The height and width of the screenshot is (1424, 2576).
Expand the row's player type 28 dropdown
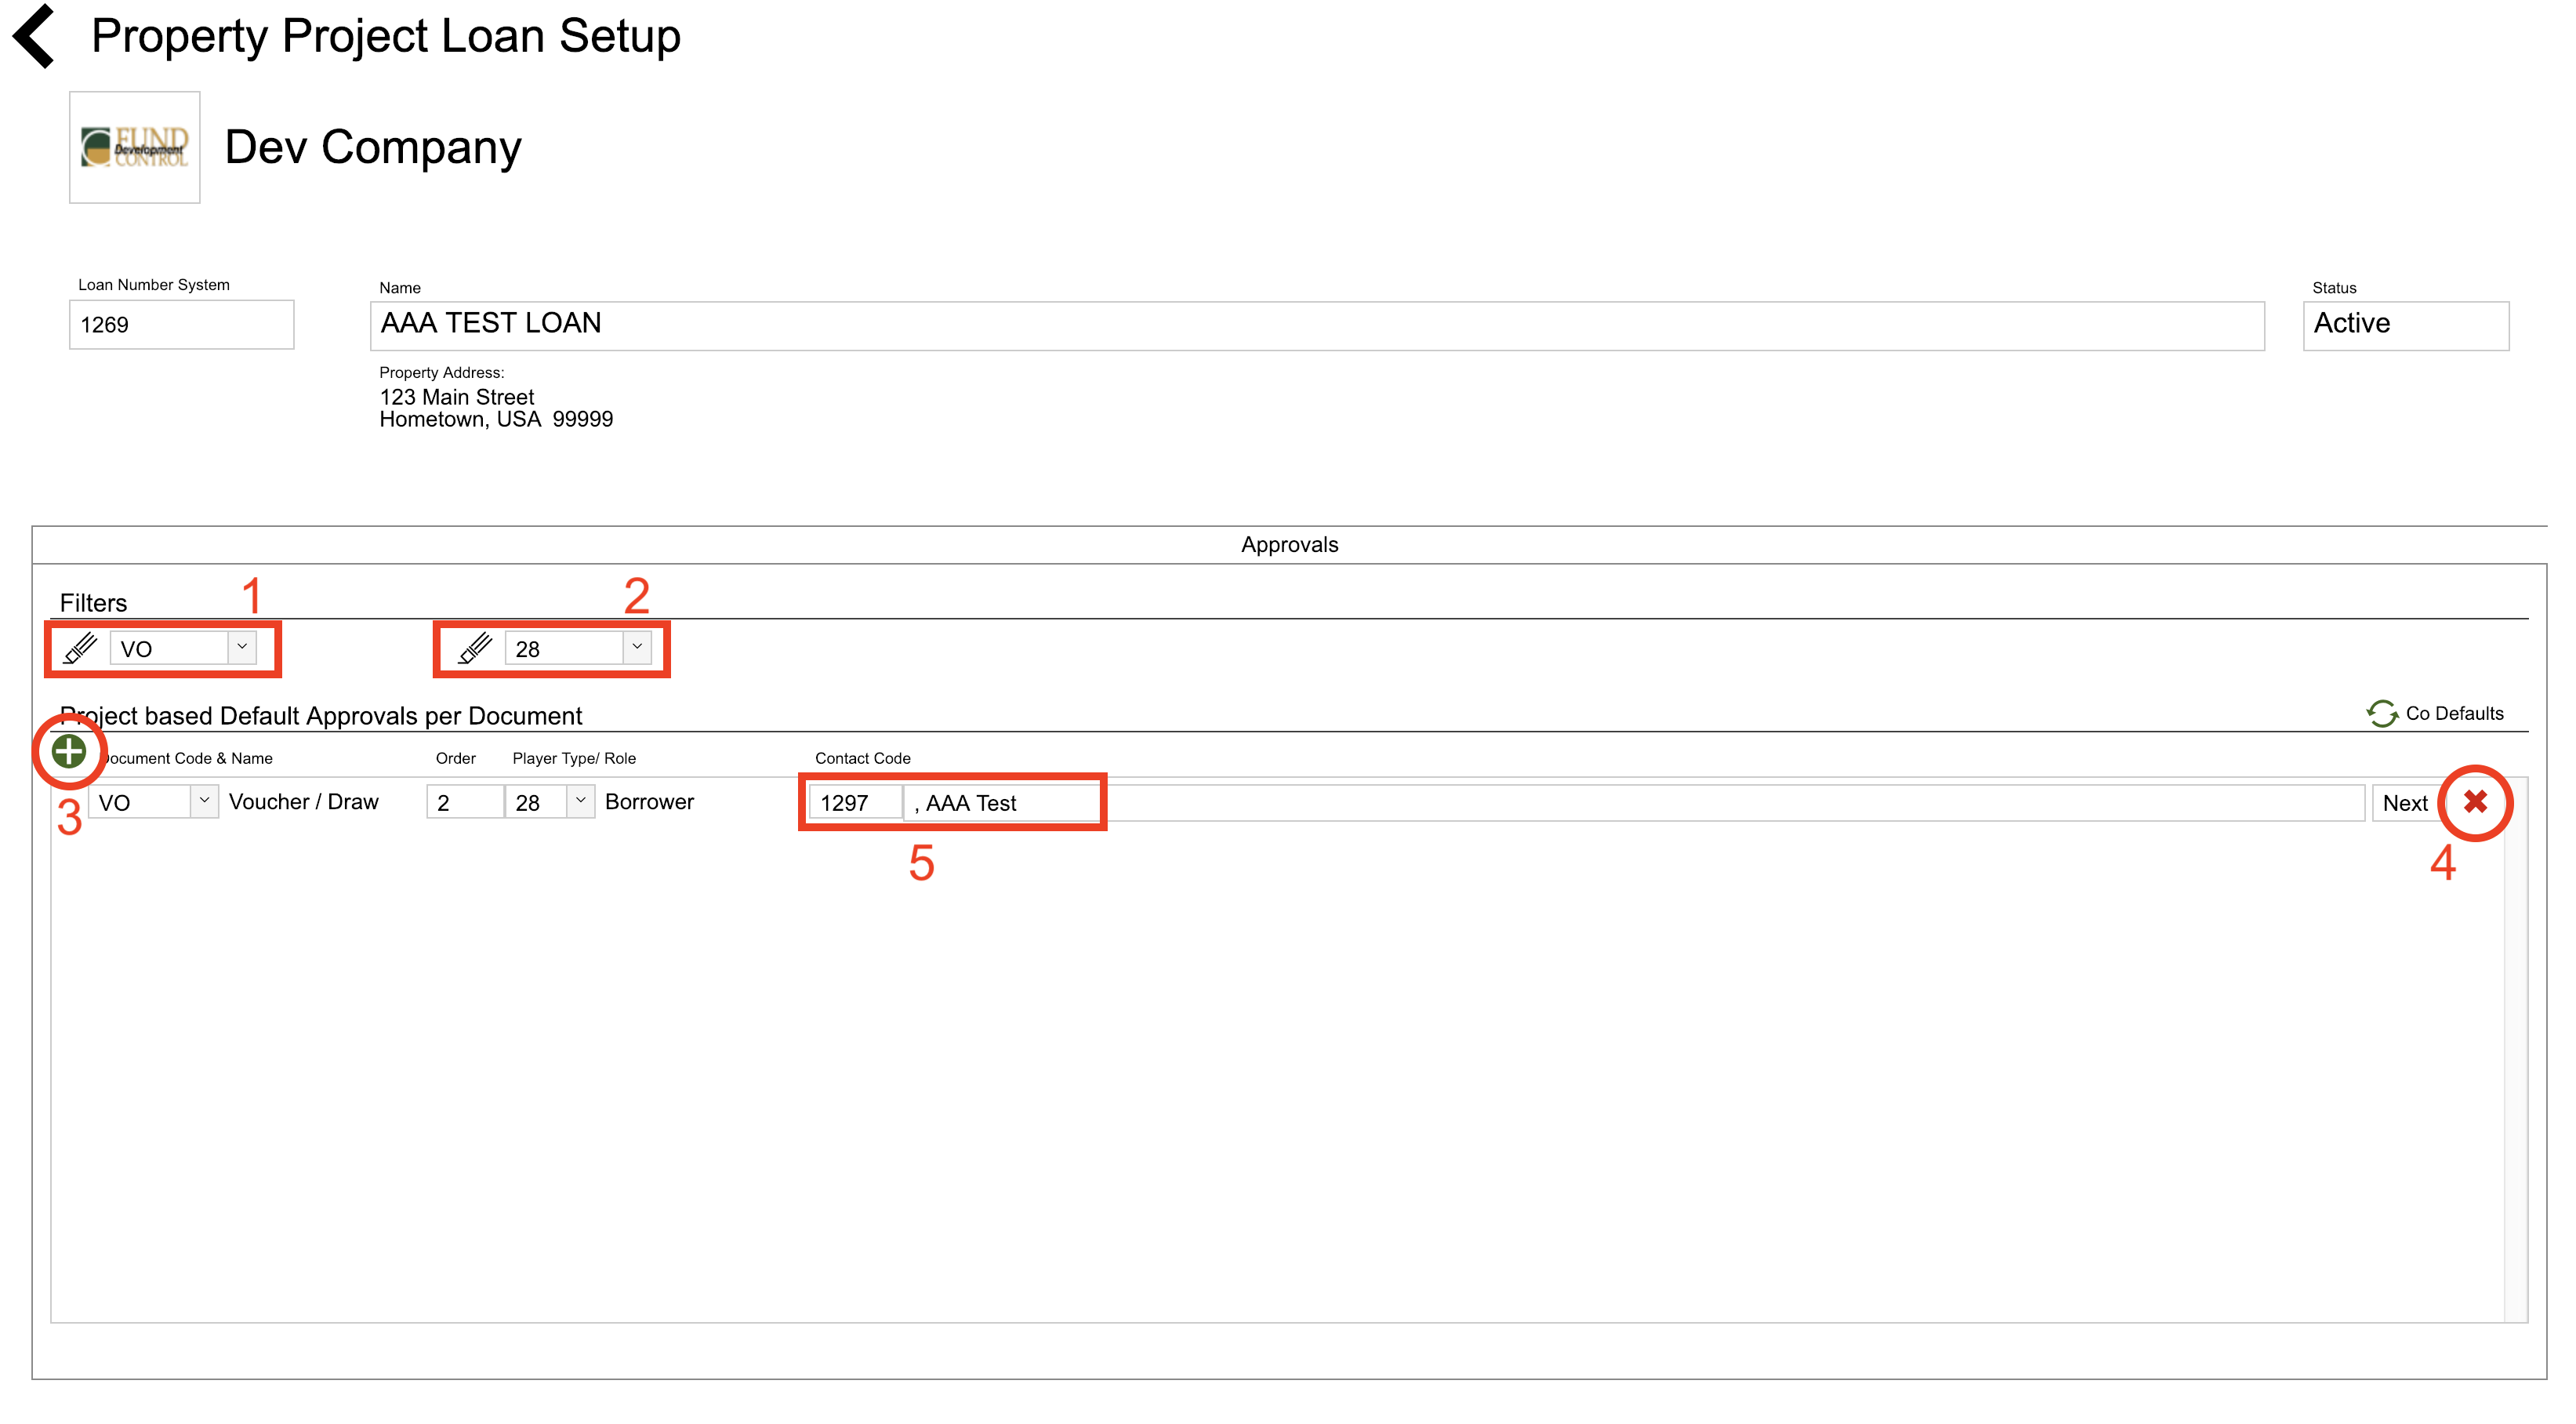[580, 801]
